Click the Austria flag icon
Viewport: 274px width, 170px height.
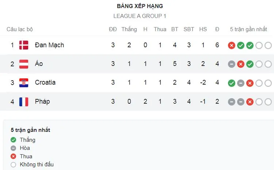[x=24, y=64]
